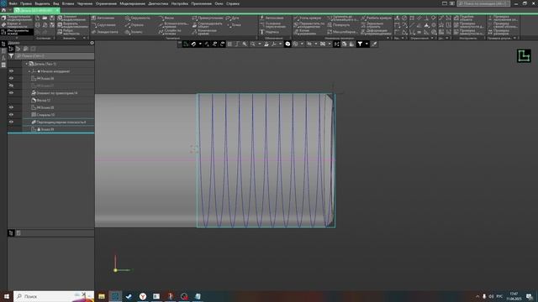Select Фаска item in model tree
This screenshot has height=302, width=538.
click(x=41, y=101)
